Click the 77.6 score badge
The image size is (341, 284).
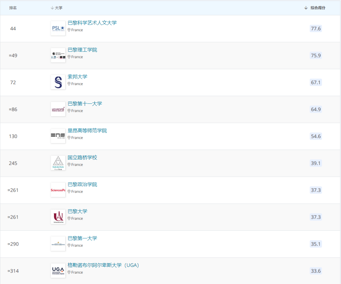pos(316,29)
